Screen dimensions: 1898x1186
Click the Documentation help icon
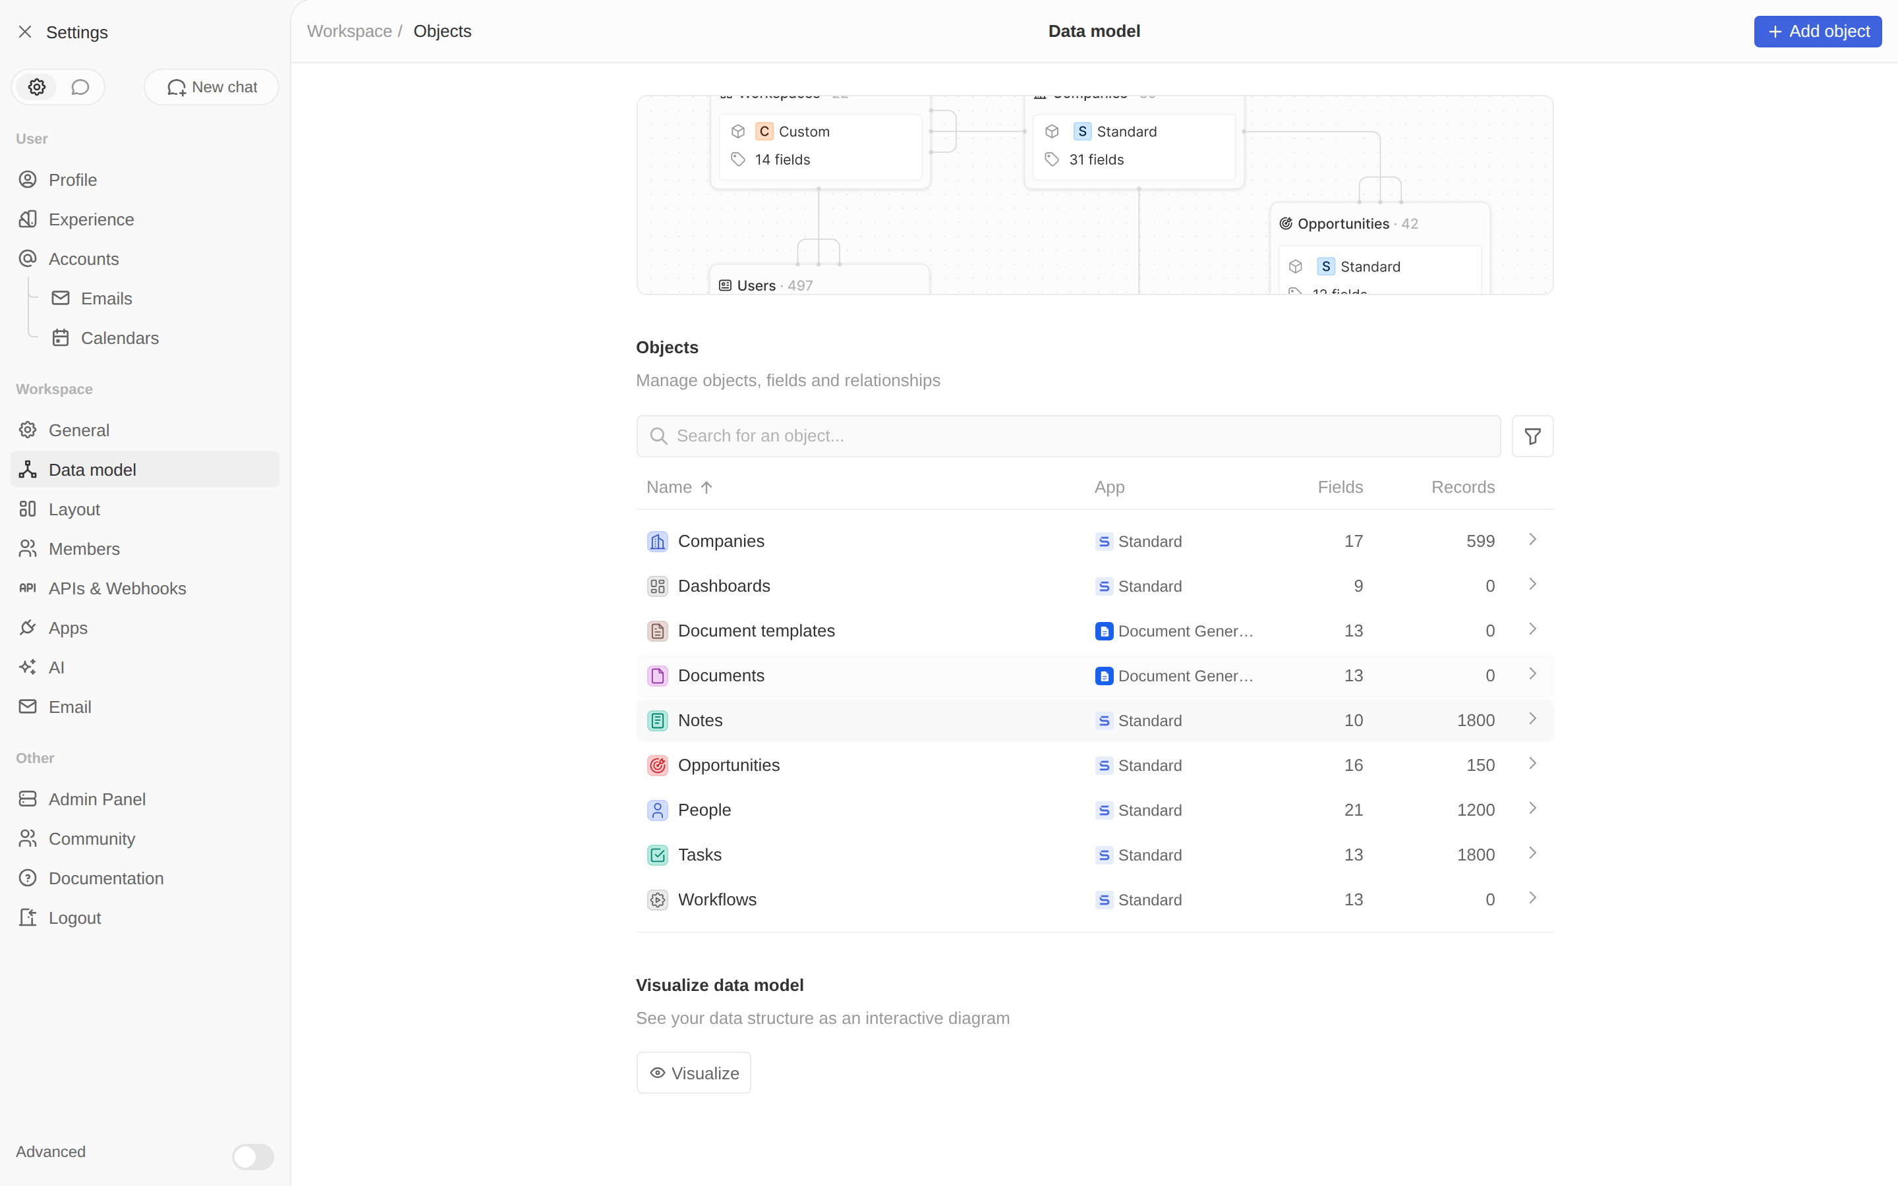tap(28, 878)
